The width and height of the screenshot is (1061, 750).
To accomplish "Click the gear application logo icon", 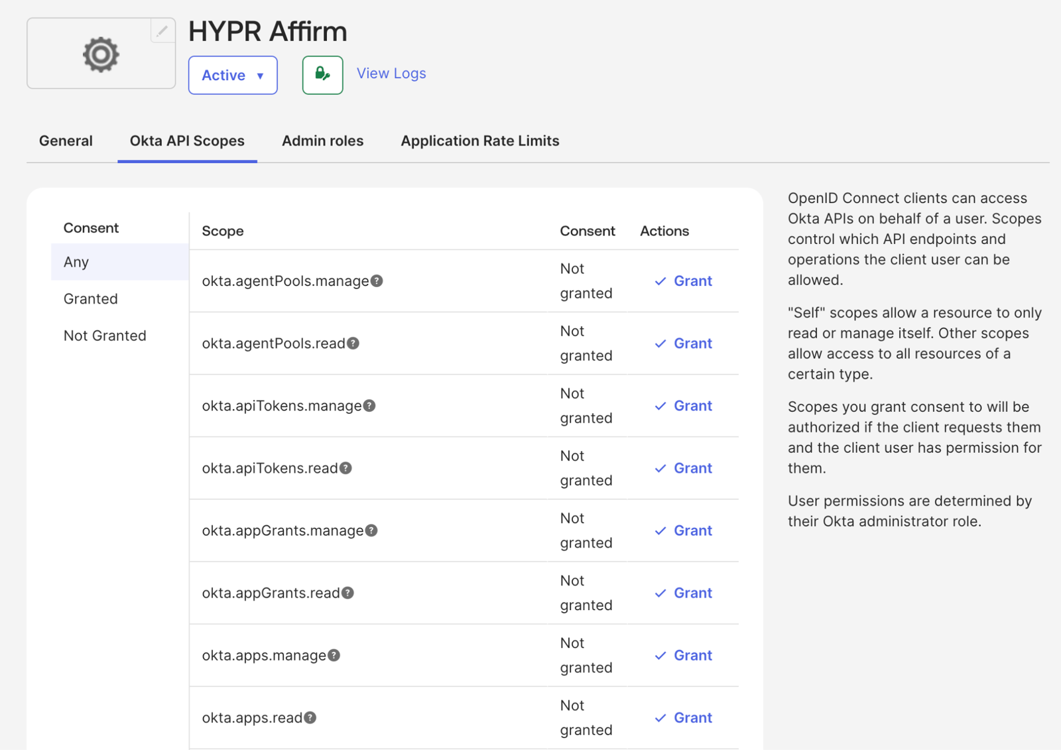I will [101, 54].
